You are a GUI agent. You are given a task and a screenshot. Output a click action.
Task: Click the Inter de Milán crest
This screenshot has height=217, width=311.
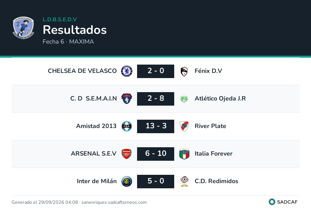(127, 181)
